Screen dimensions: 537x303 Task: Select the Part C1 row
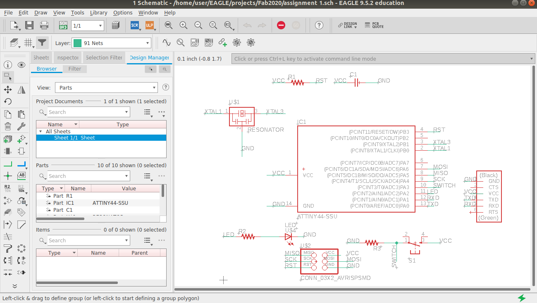tap(98, 210)
